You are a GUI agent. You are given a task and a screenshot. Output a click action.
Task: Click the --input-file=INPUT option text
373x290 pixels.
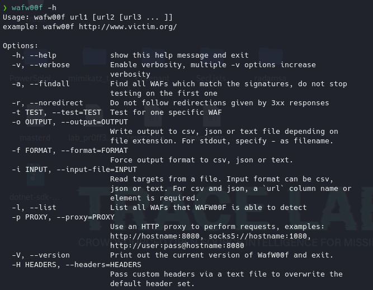97,170
